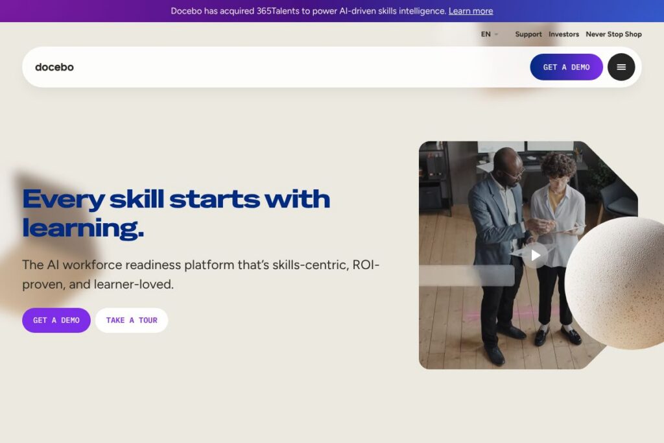The height and width of the screenshot is (443, 664).
Task: Click the docebo logo
Action: (x=54, y=67)
